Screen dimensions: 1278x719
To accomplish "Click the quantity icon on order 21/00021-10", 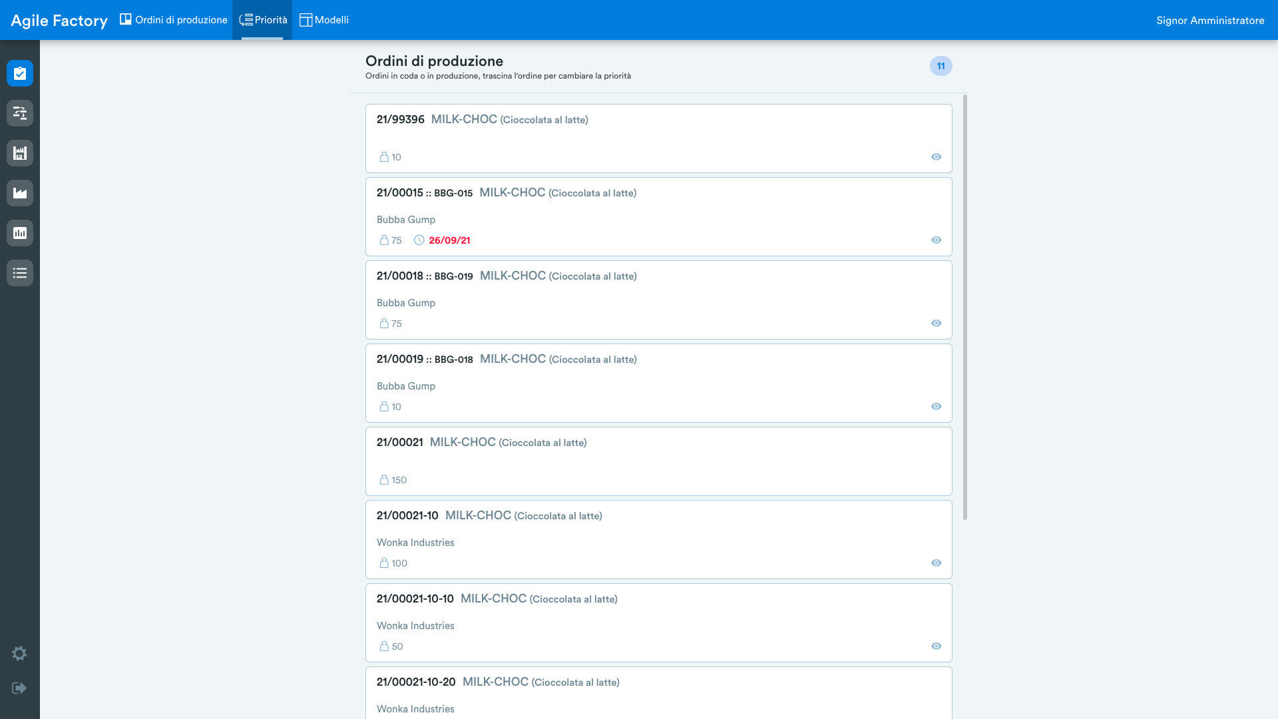I will [384, 563].
